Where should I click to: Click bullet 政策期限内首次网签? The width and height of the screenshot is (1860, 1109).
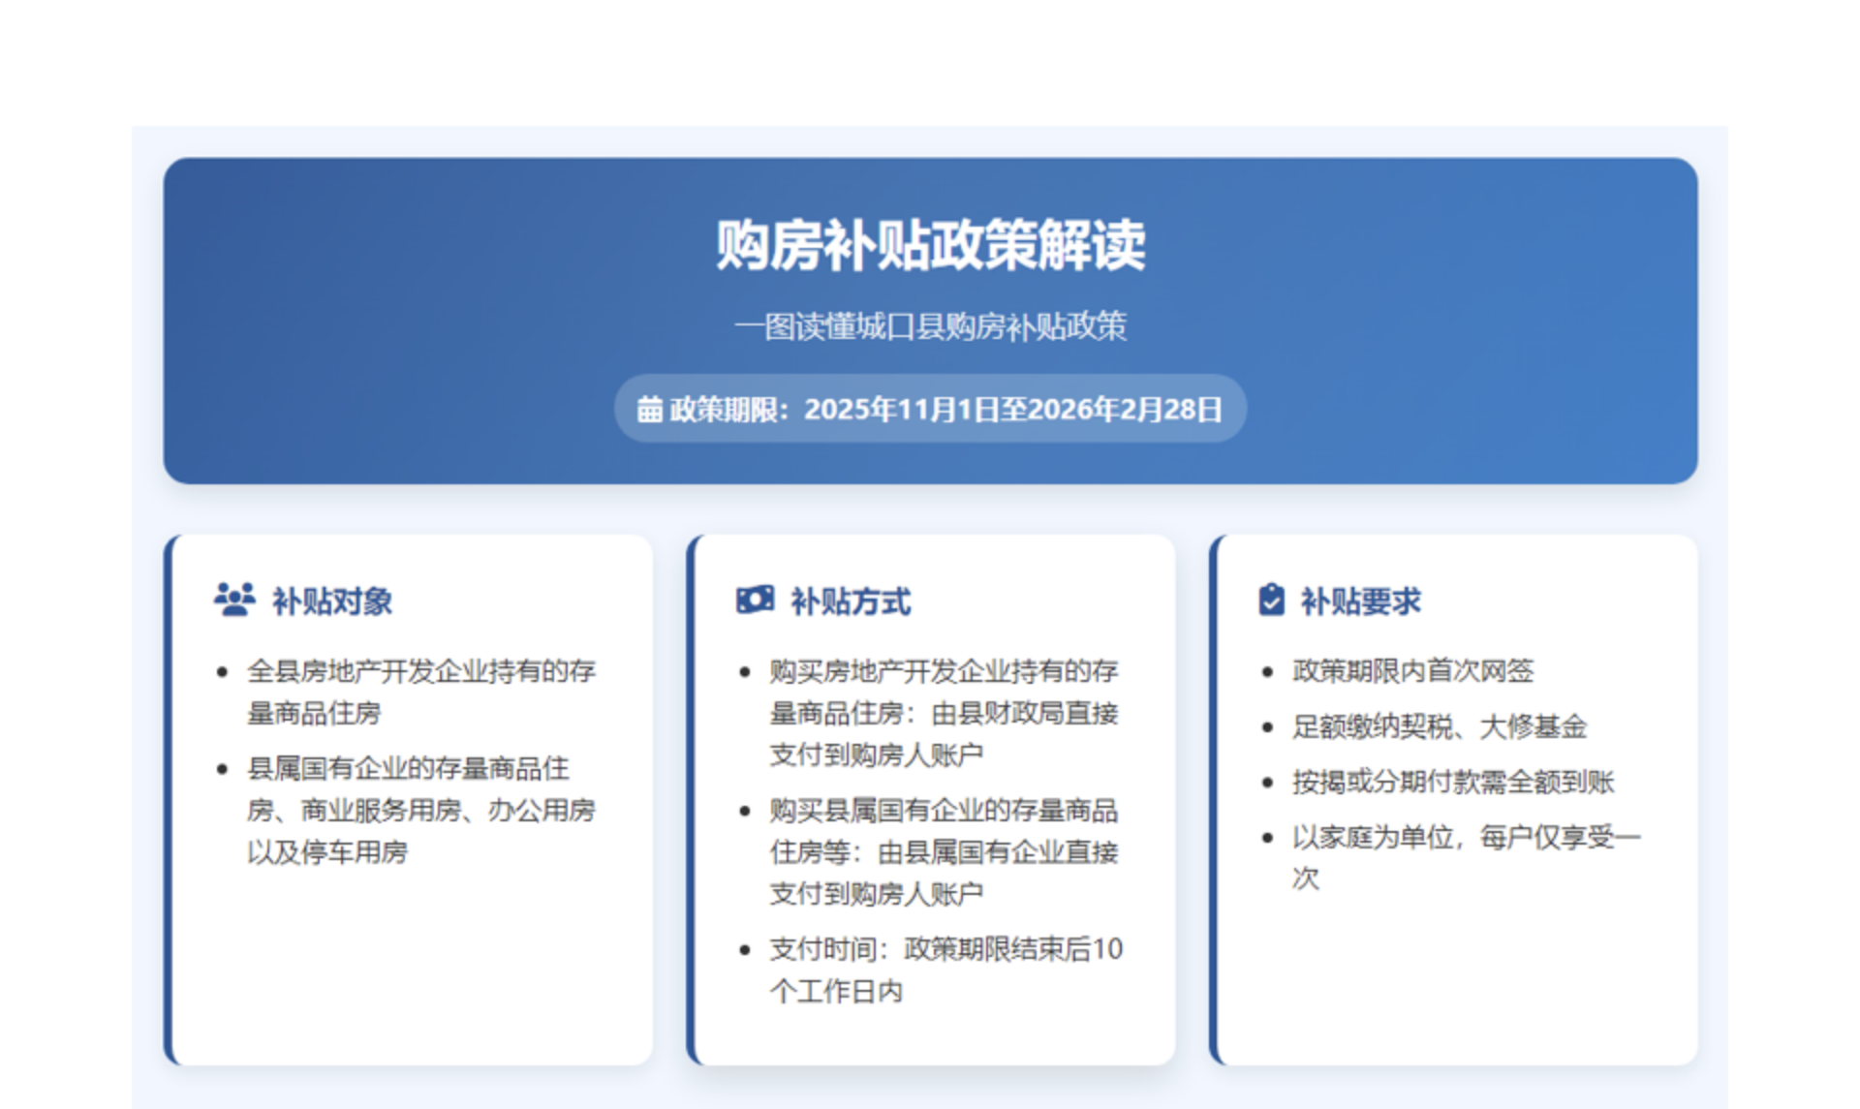point(1412,670)
